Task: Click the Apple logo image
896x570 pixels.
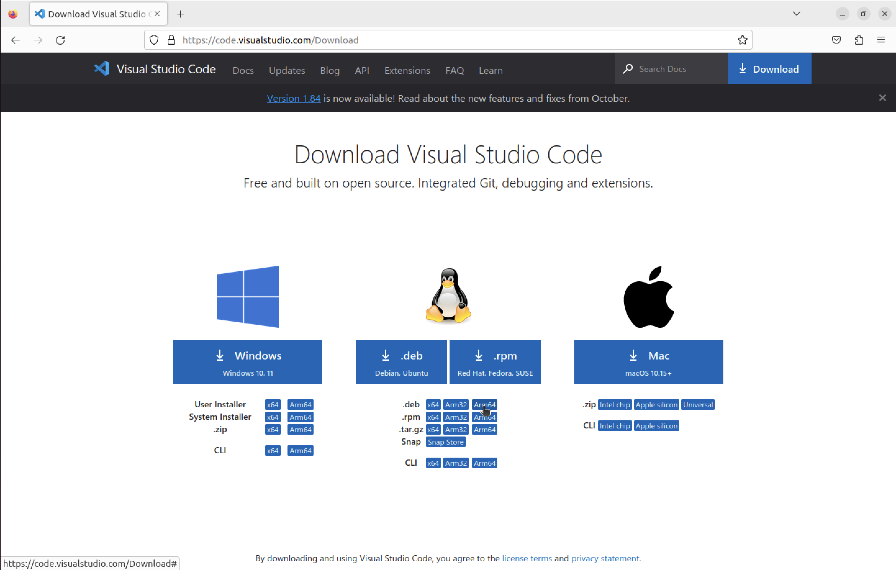Action: 649,297
